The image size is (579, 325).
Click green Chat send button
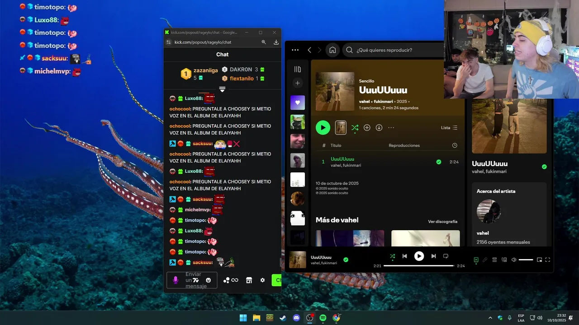(x=276, y=280)
